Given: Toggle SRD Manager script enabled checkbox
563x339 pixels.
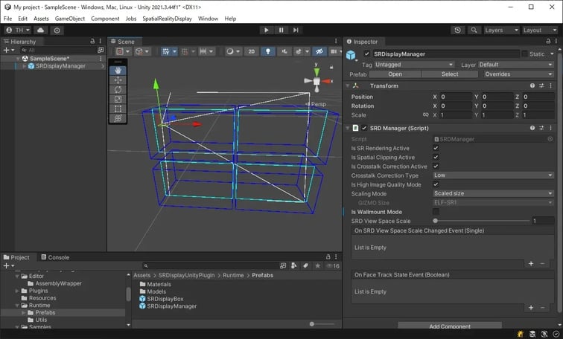Looking at the screenshot, I should tap(364, 128).
